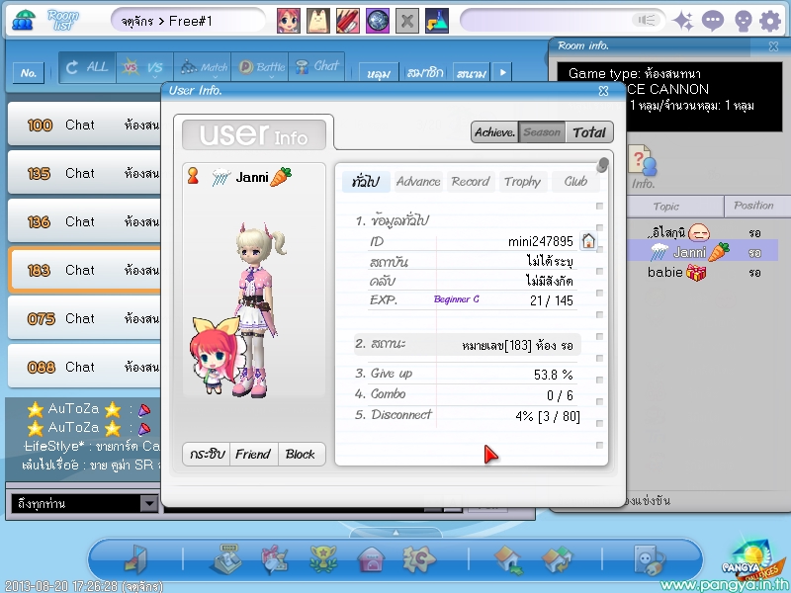Screen dimensions: 791x593
Task: Switch to the Season view
Action: [542, 132]
